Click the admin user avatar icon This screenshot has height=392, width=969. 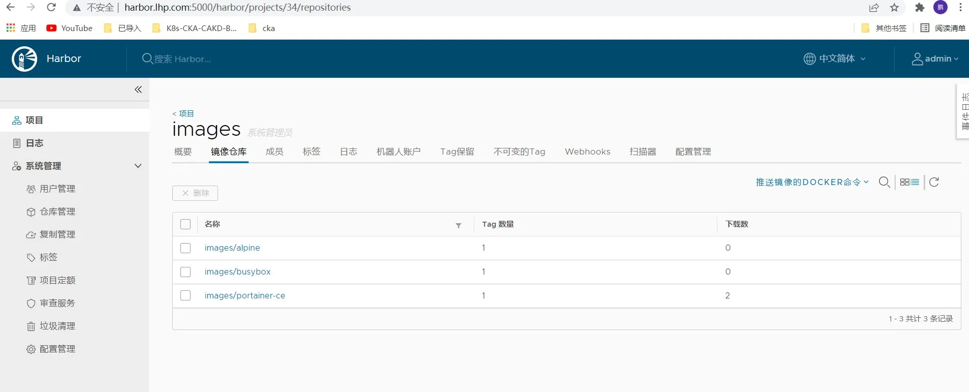click(x=917, y=59)
